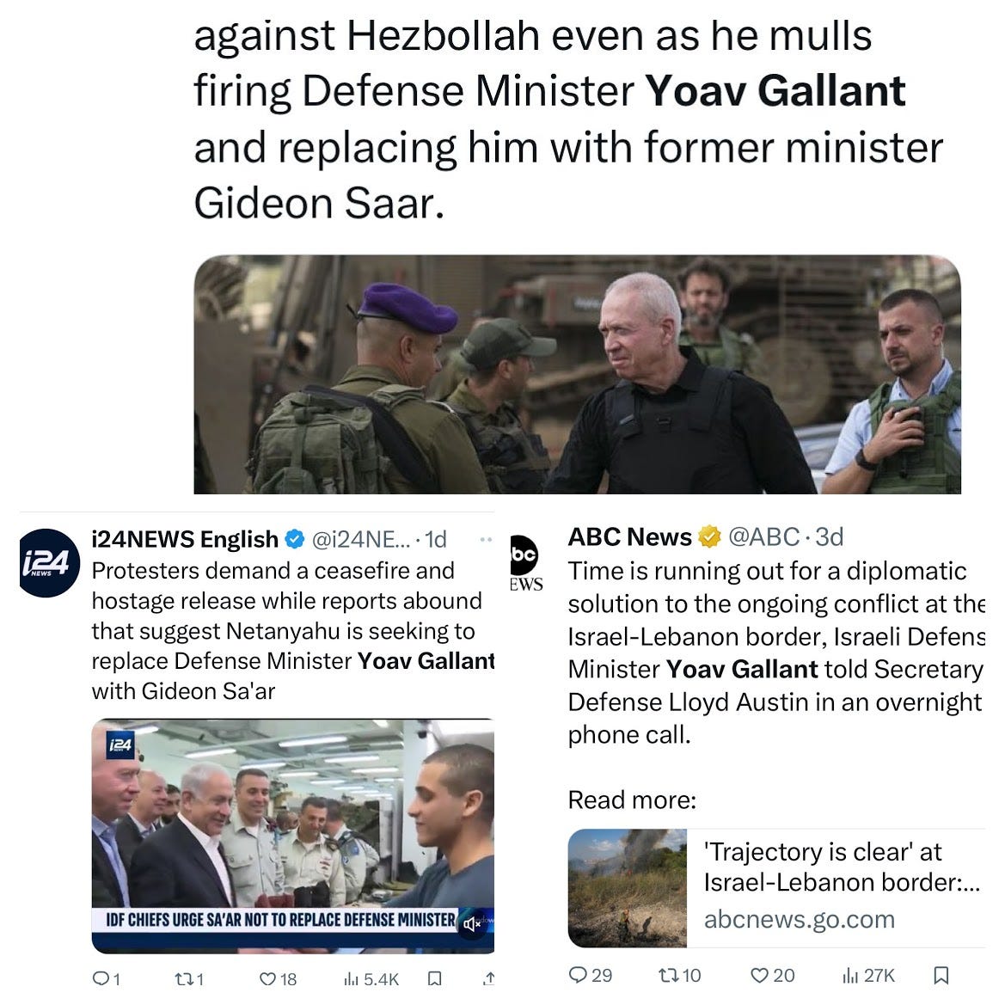Like the ABC News tweet
Viewport: 1005px width, 1005px height.
772,975
